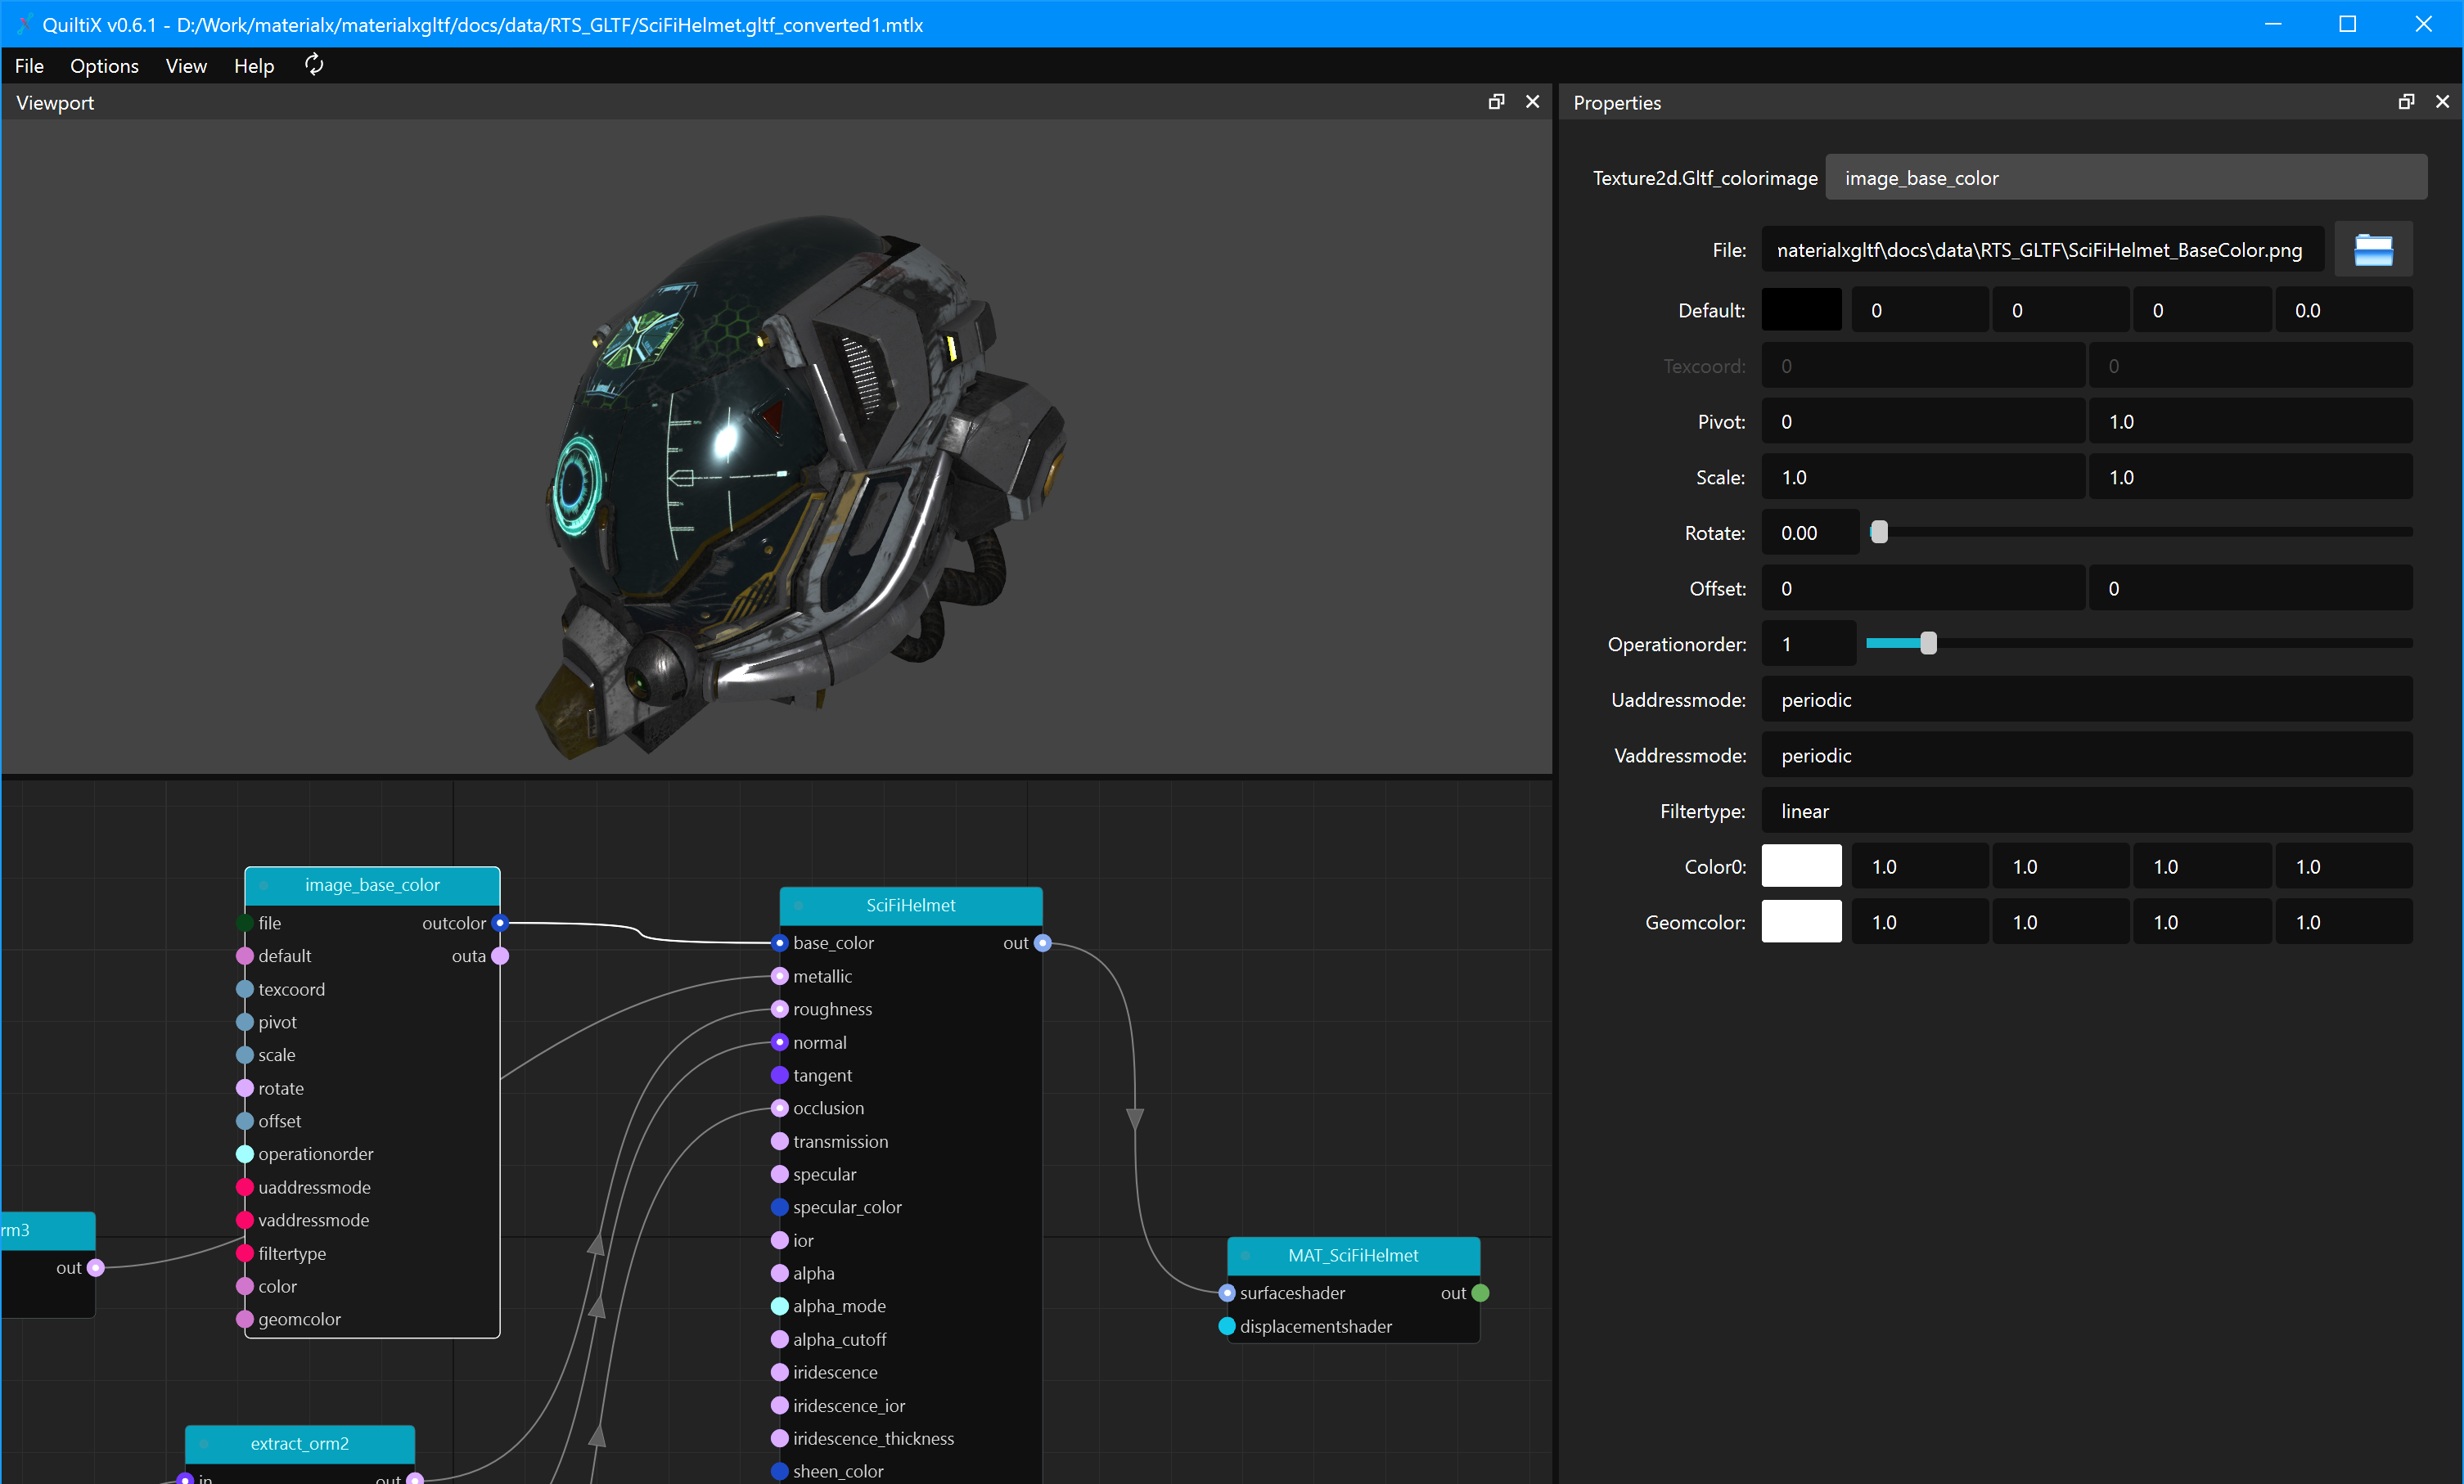Click the iridescence input port

tap(780, 1372)
